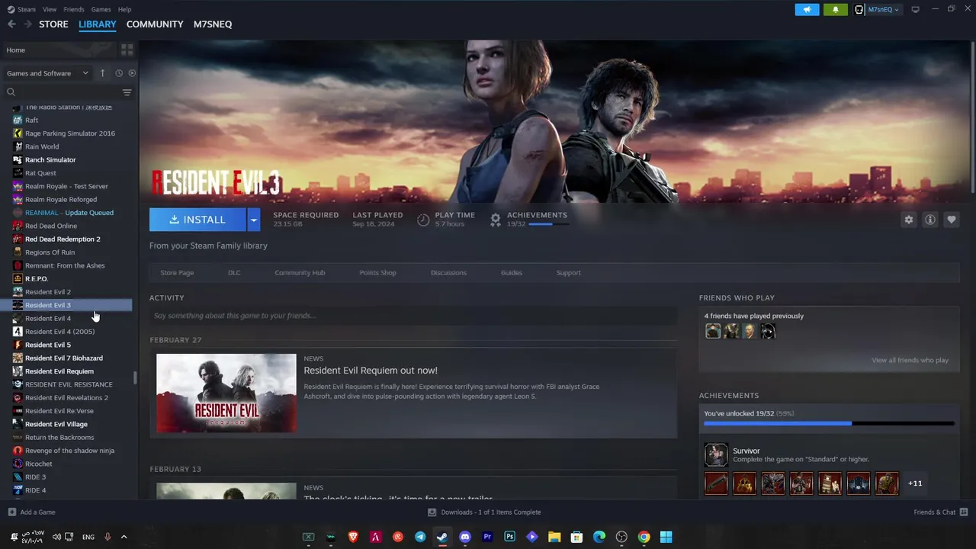This screenshot has height=549, width=976.
Task: Open install options dropdown arrow
Action: tap(253, 220)
